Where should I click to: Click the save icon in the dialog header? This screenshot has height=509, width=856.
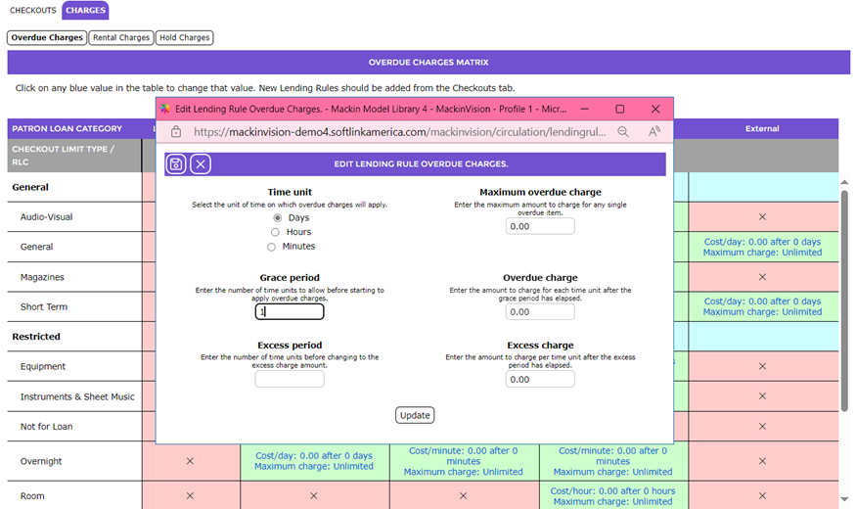pos(176,163)
